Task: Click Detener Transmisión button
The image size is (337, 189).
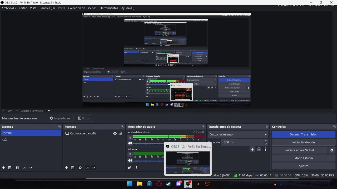Action: coord(304,134)
